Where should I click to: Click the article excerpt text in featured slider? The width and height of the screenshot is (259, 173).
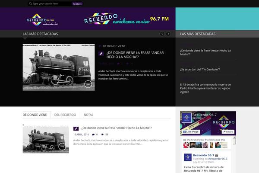click(133, 75)
